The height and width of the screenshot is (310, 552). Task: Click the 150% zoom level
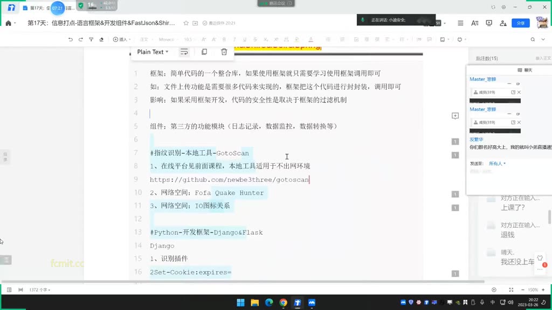pyautogui.click(x=533, y=290)
